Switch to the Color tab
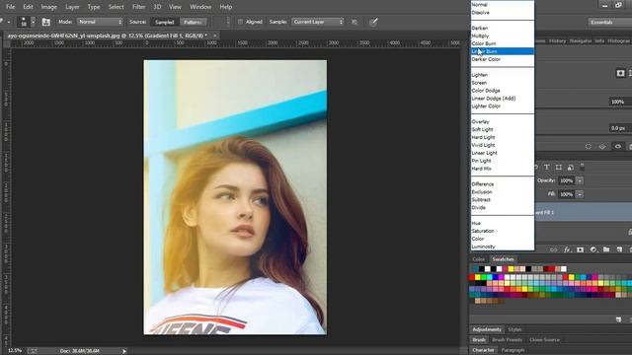This screenshot has height=355, width=632. point(478,259)
